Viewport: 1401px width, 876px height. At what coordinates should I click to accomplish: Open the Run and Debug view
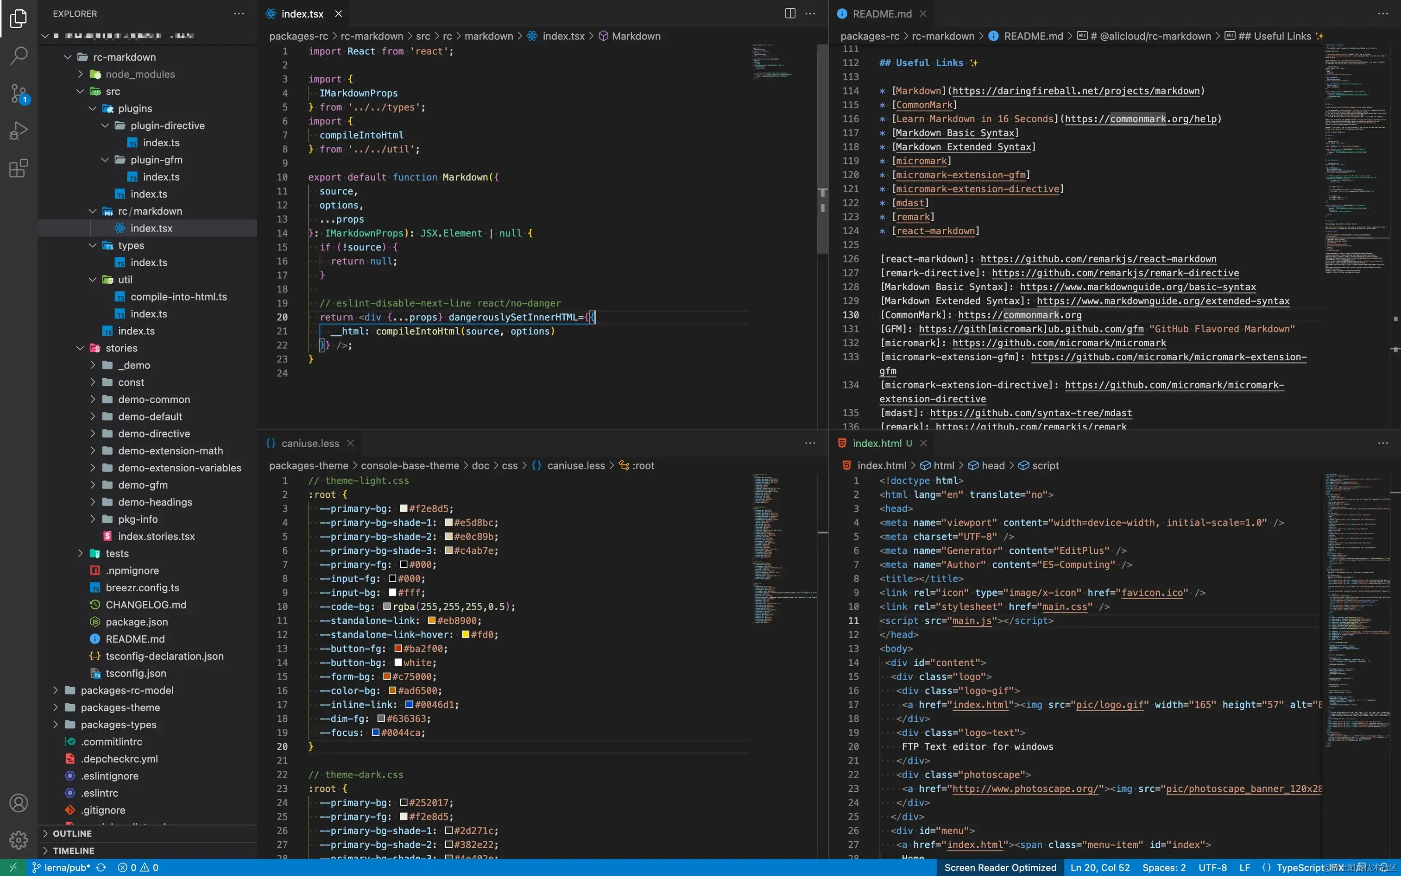[x=19, y=131]
